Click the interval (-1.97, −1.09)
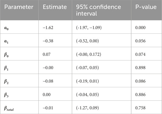The width and height of the screenshot is (162, 114). (x=89, y=28)
